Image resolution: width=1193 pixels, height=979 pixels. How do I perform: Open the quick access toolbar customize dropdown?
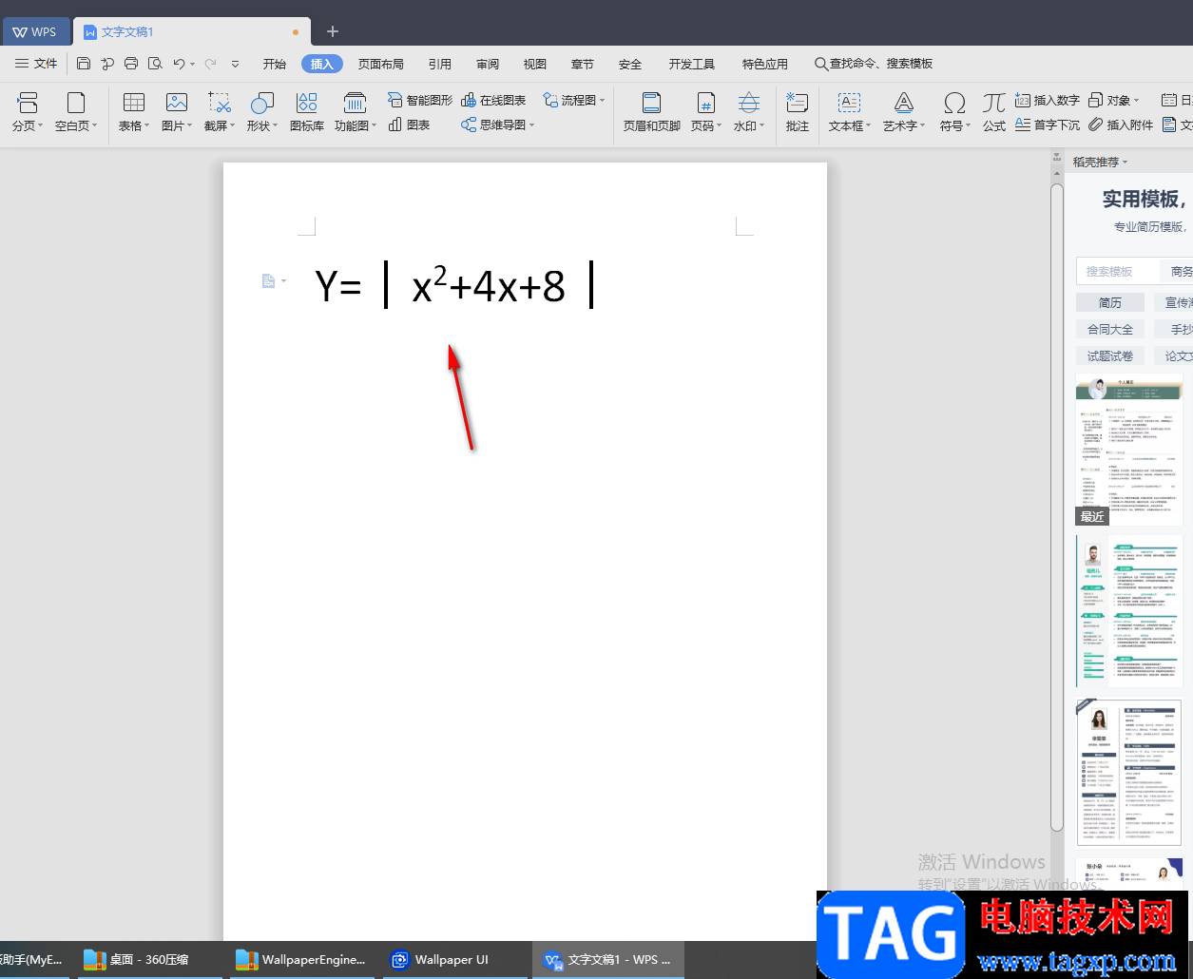pyautogui.click(x=236, y=65)
